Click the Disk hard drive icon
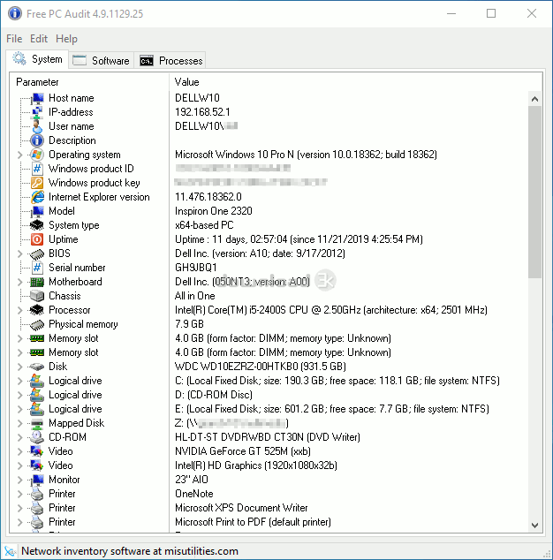This screenshot has height=560, width=553. click(37, 367)
